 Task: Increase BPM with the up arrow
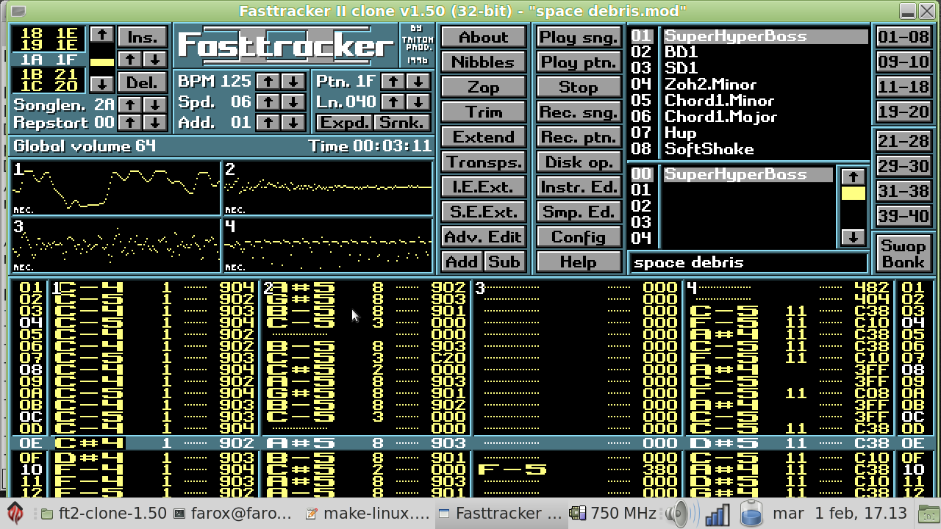[x=269, y=81]
